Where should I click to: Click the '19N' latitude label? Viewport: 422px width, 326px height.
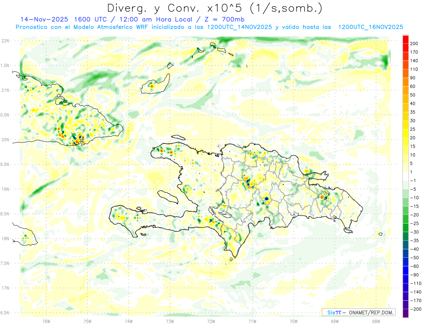[x=6, y=189]
